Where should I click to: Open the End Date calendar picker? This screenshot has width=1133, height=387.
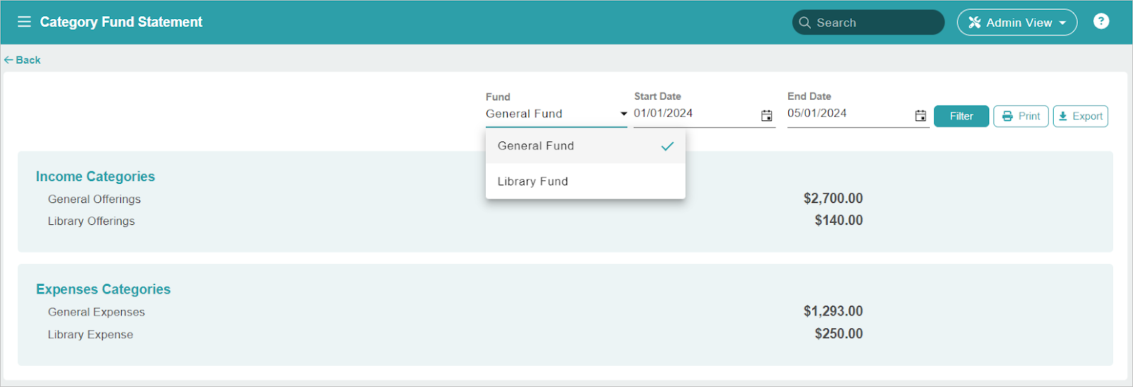(921, 115)
